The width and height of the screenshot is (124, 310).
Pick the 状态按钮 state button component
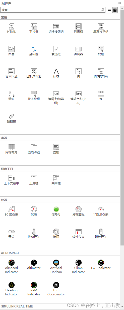click(34, 94)
